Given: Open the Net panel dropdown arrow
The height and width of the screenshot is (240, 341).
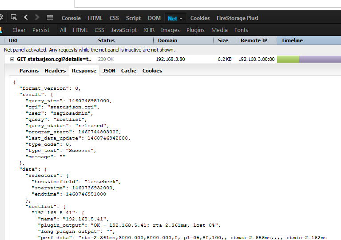Looking at the screenshot, I should click(x=181, y=19).
